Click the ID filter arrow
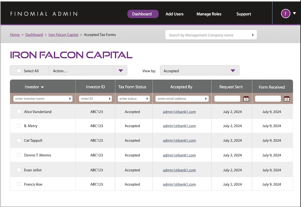This screenshot has width=301, height=207. [110, 99]
